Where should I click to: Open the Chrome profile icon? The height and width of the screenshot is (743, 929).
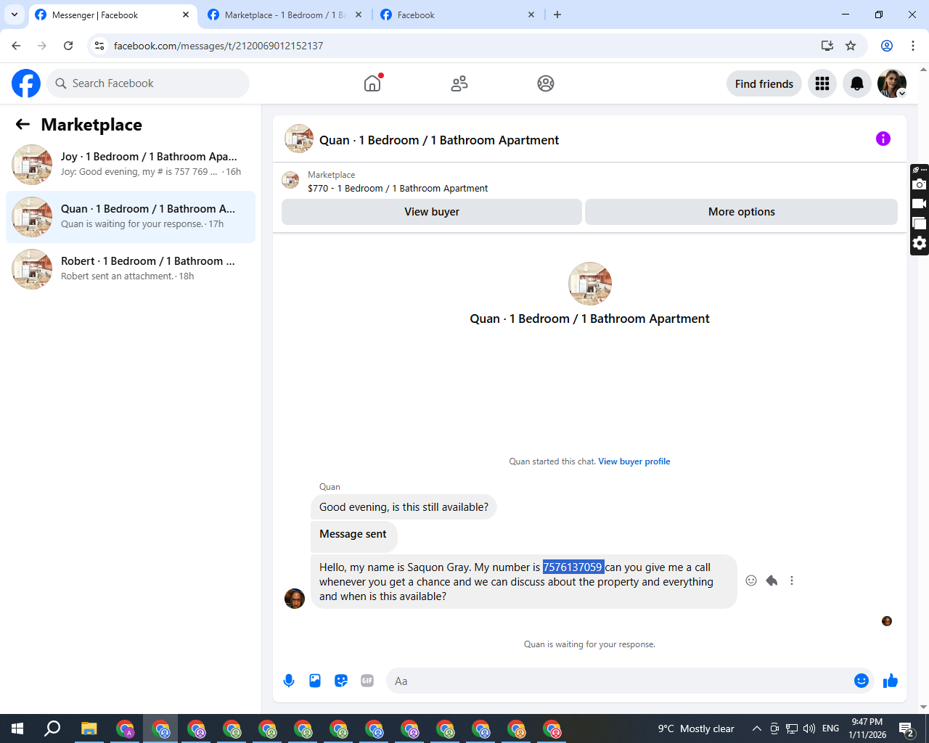(887, 46)
